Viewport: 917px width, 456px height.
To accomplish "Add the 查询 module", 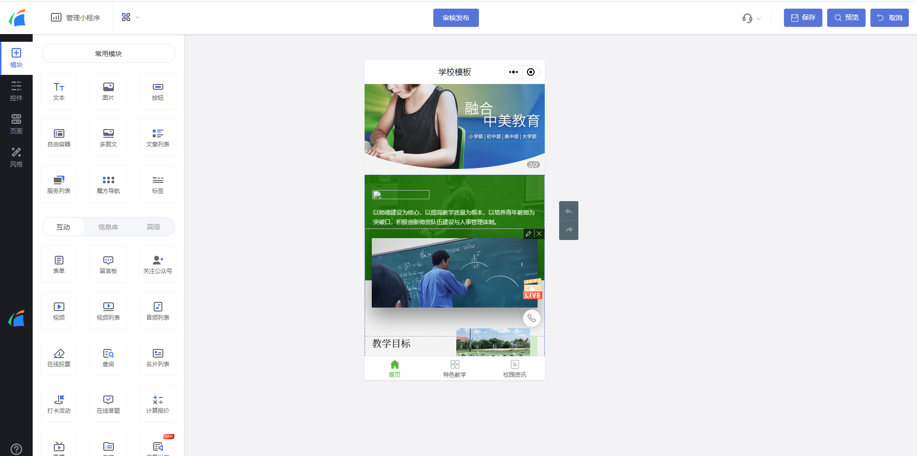I will pyautogui.click(x=109, y=358).
